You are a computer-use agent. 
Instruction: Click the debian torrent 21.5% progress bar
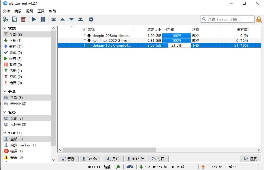click(176, 46)
